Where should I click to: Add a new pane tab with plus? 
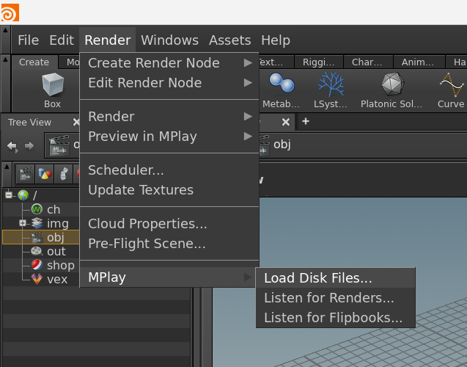[x=306, y=121]
